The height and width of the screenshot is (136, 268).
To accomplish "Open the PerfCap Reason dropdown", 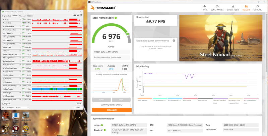I will coord(20,89).
